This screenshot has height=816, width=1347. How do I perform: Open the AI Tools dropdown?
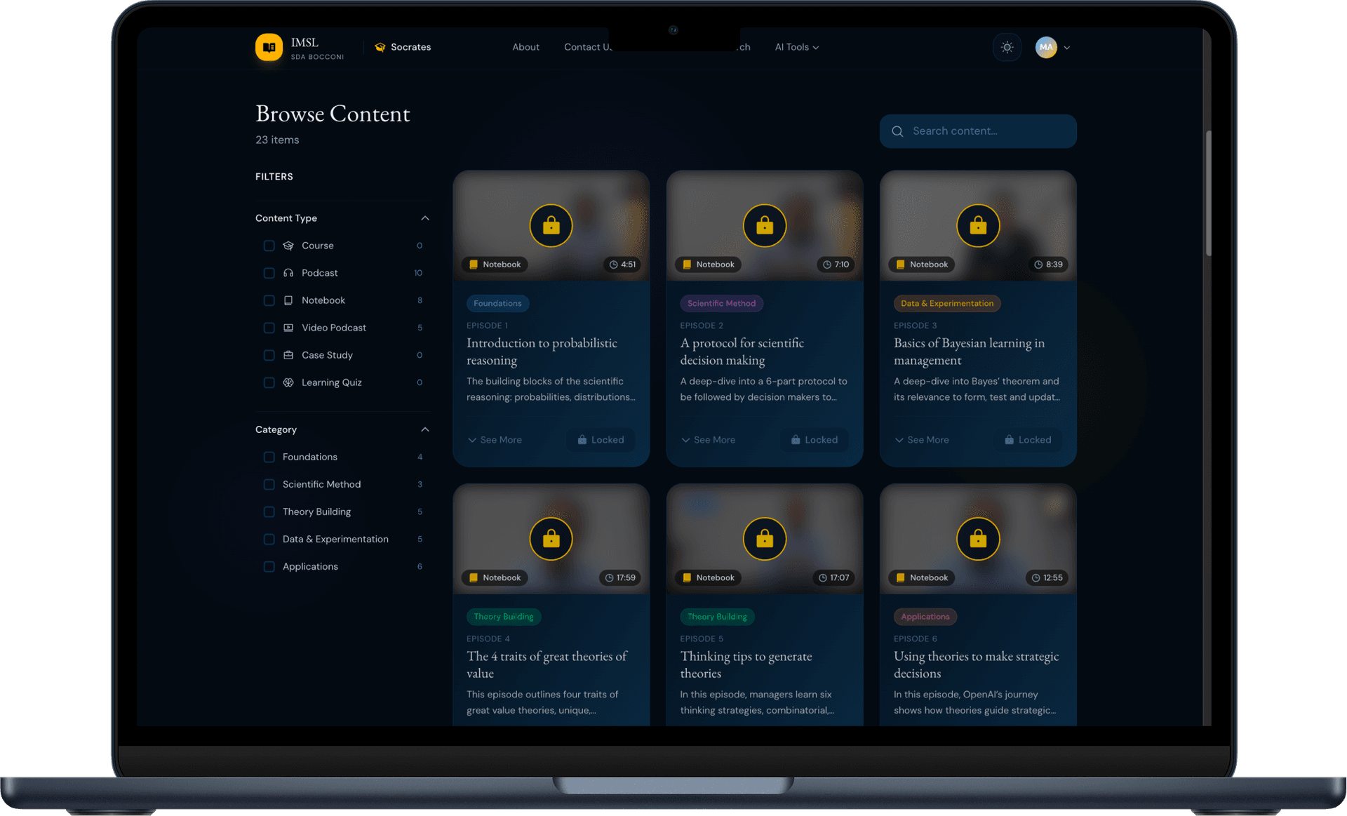(x=796, y=47)
